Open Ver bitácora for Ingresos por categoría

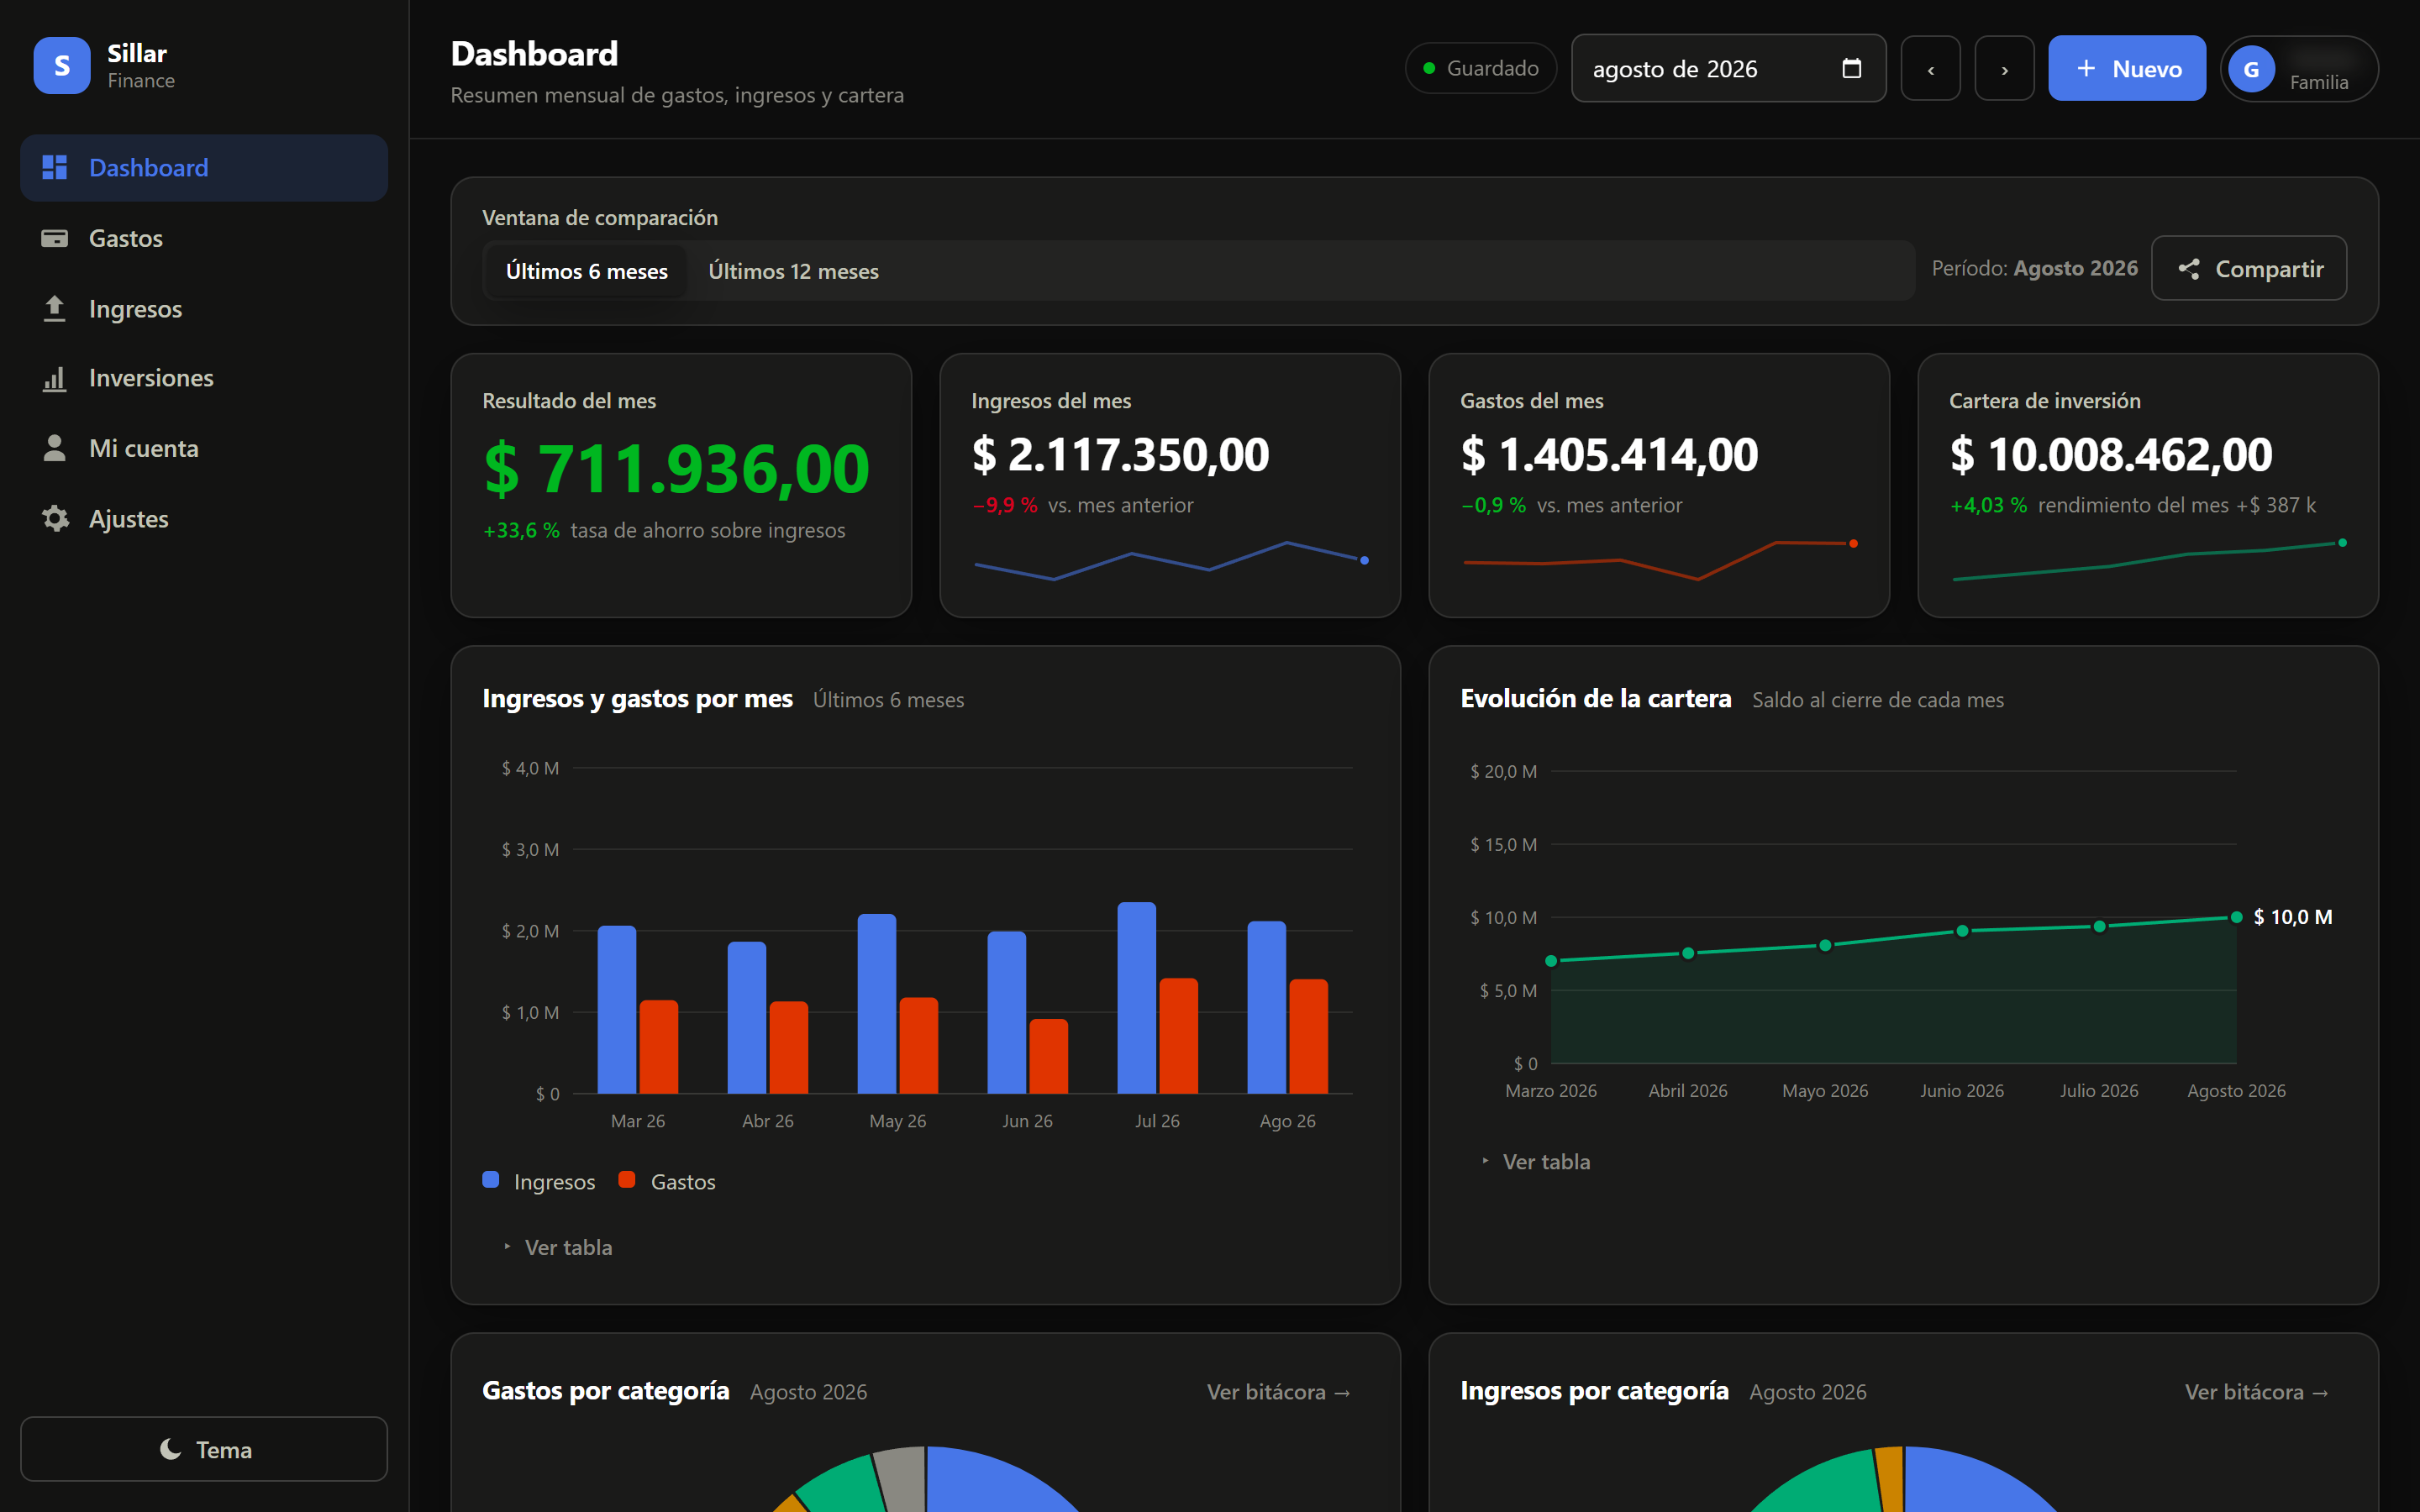click(x=2257, y=1392)
